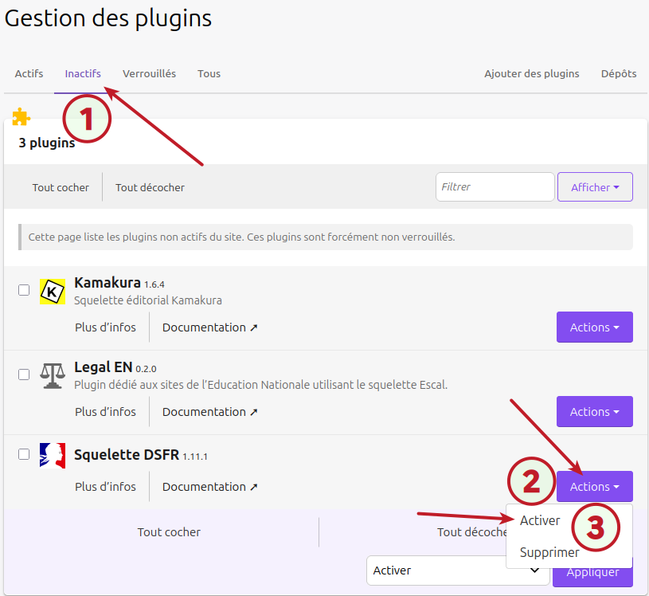Open the Verrouillés tab
The image size is (649, 596).
coord(149,74)
